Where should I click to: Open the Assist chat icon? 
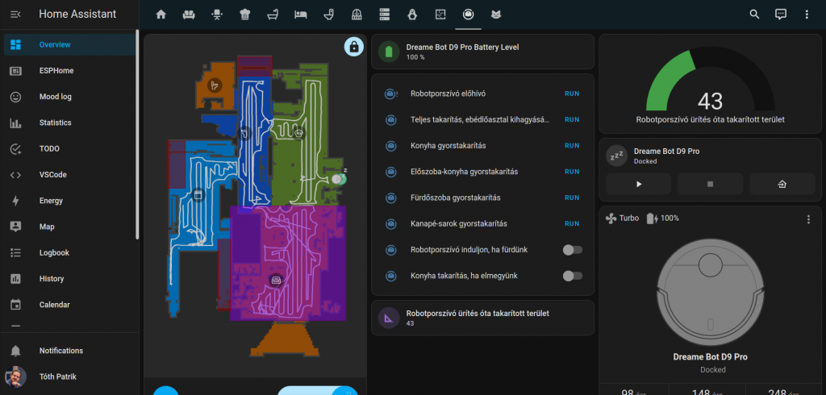[x=781, y=15]
